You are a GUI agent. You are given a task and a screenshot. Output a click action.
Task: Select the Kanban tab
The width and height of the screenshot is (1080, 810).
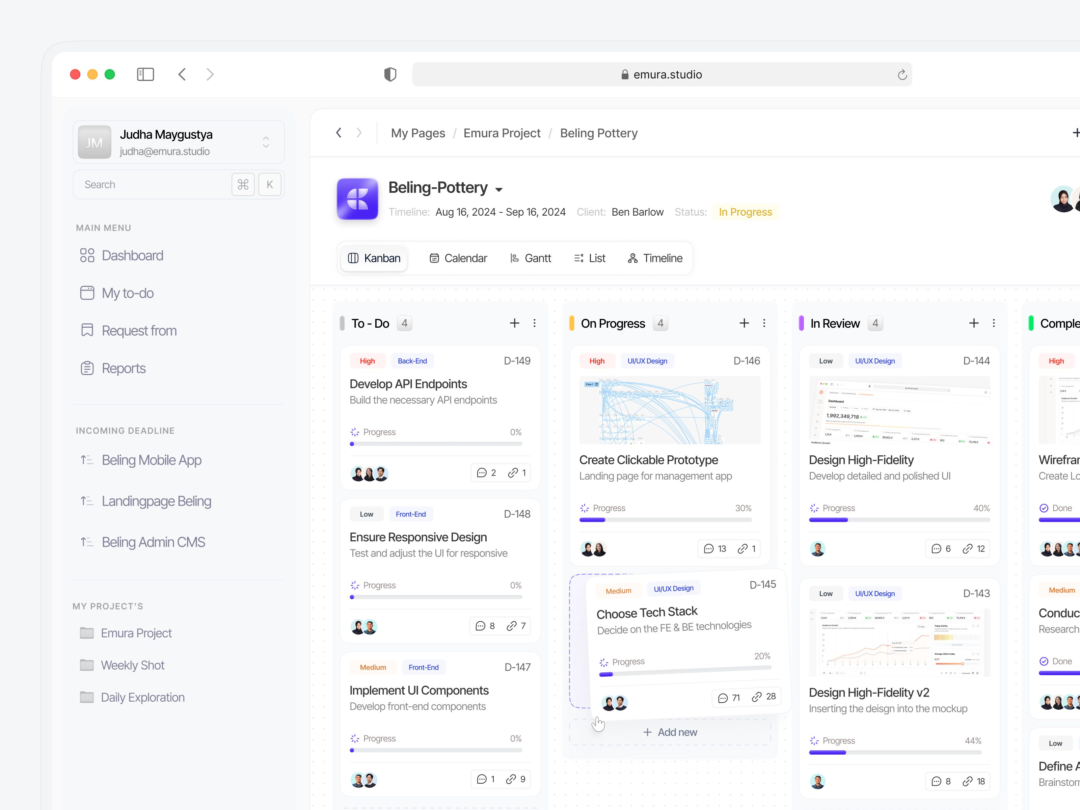[374, 258]
